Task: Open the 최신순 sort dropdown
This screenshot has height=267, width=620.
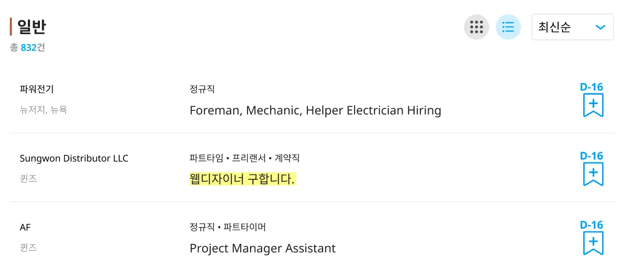Action: click(x=572, y=27)
